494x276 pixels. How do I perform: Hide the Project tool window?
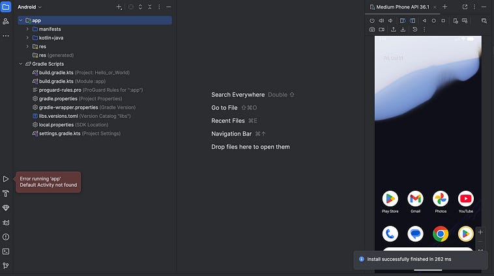(x=169, y=7)
